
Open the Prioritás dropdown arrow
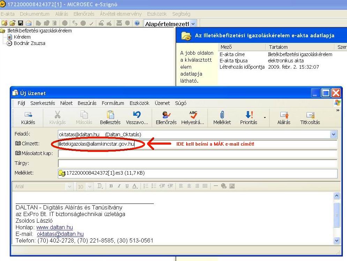[265, 118]
